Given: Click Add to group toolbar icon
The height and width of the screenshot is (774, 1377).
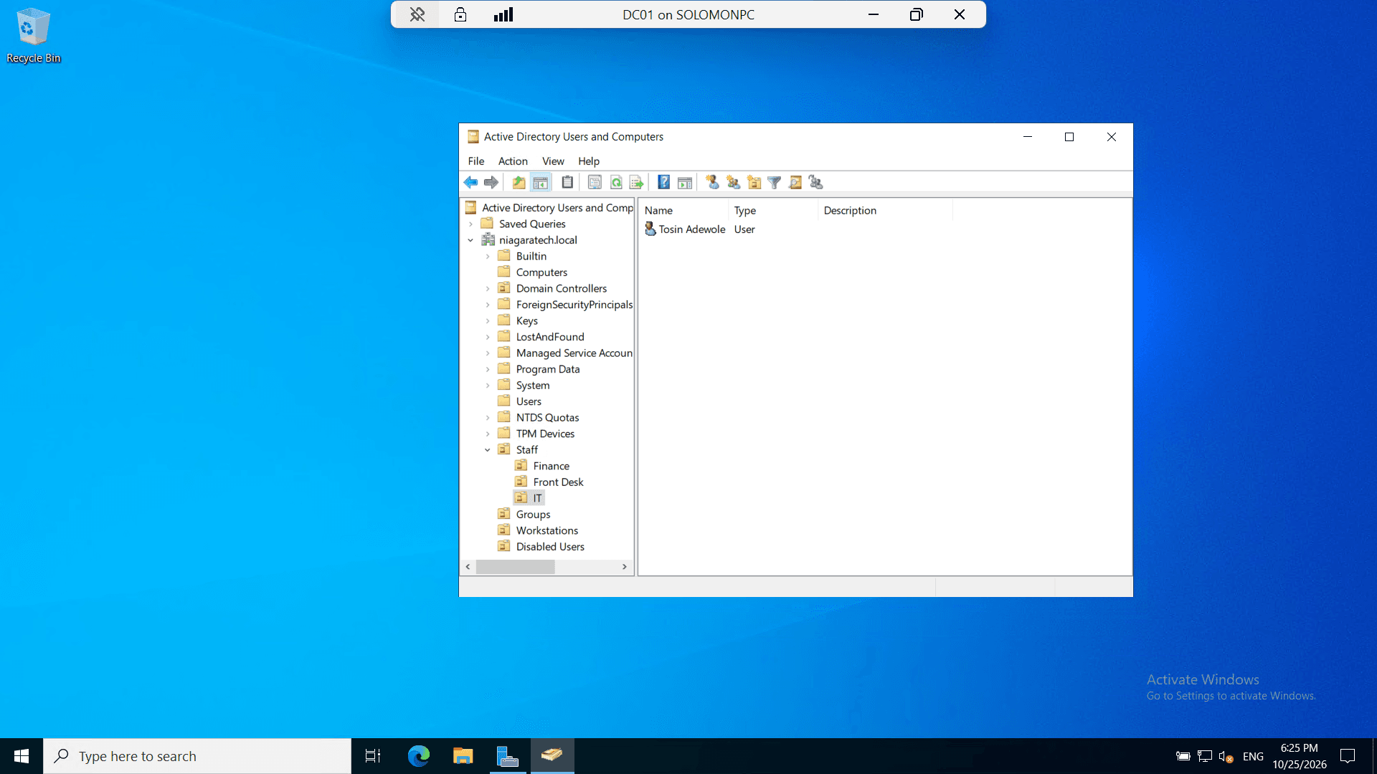Looking at the screenshot, I should [x=816, y=183].
